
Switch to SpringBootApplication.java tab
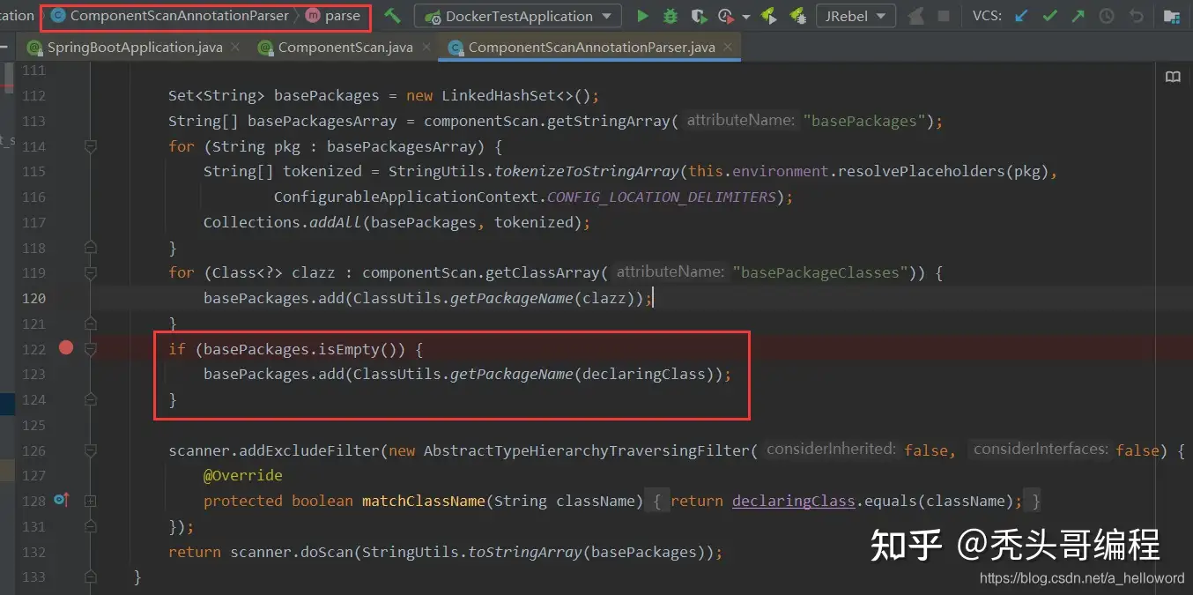pyautogui.click(x=135, y=47)
